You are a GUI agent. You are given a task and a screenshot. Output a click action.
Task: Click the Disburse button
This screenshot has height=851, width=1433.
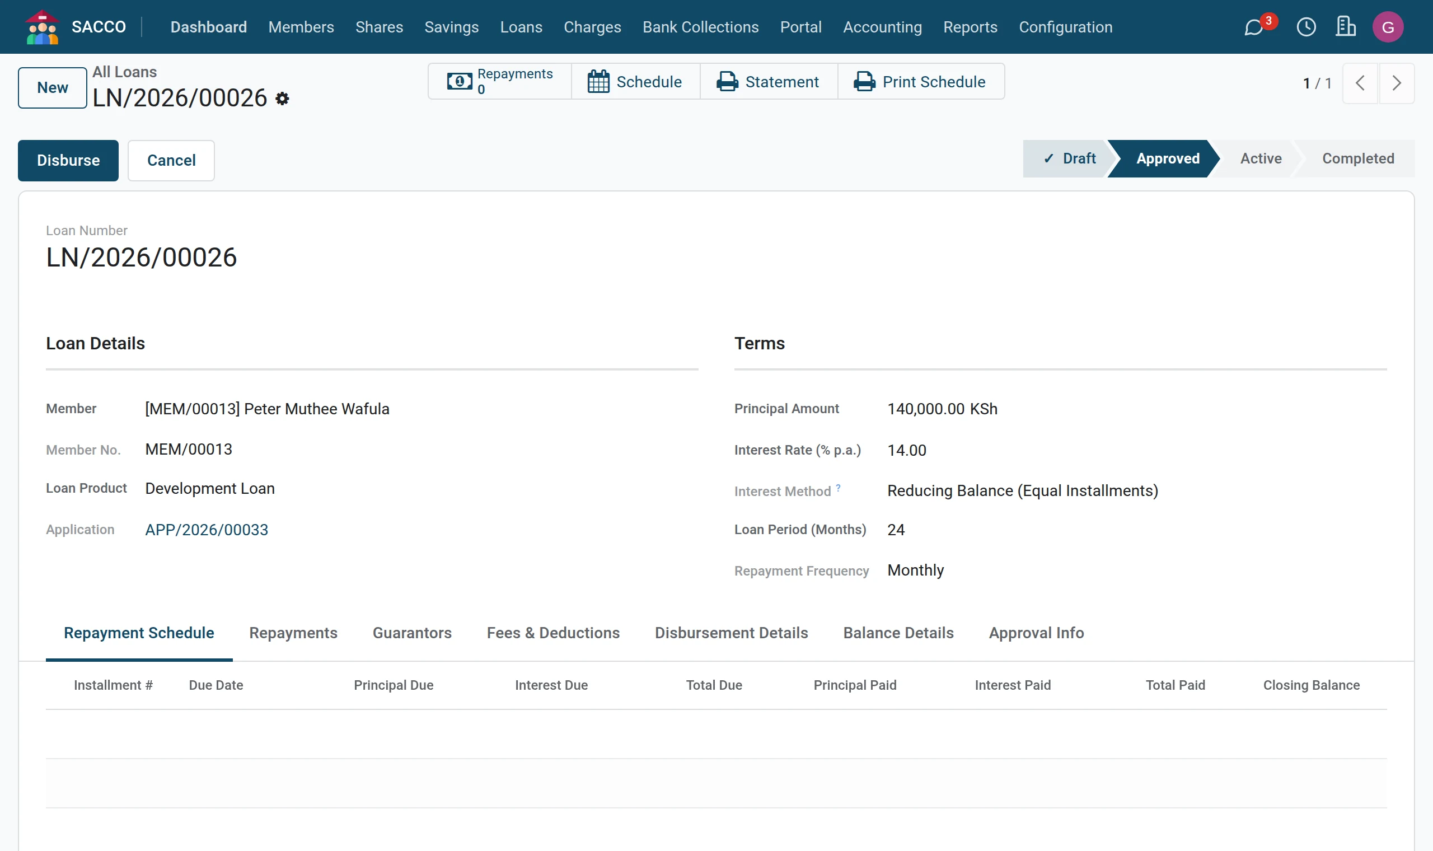tap(68, 161)
